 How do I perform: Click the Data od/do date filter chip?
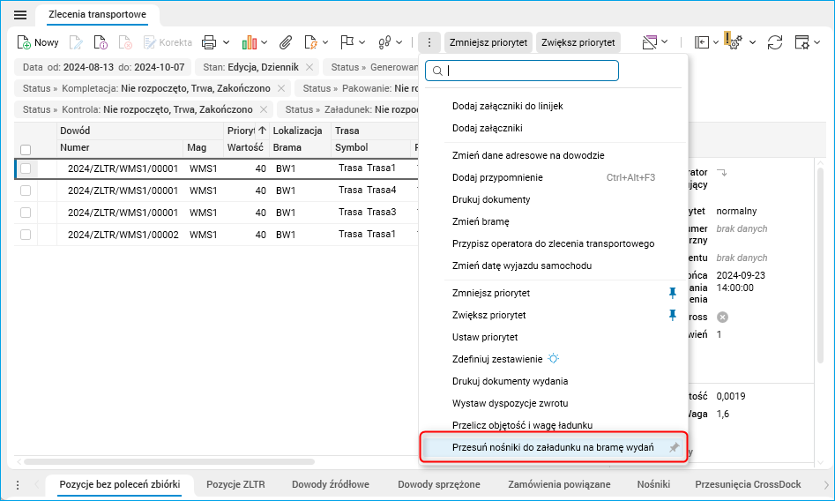103,67
